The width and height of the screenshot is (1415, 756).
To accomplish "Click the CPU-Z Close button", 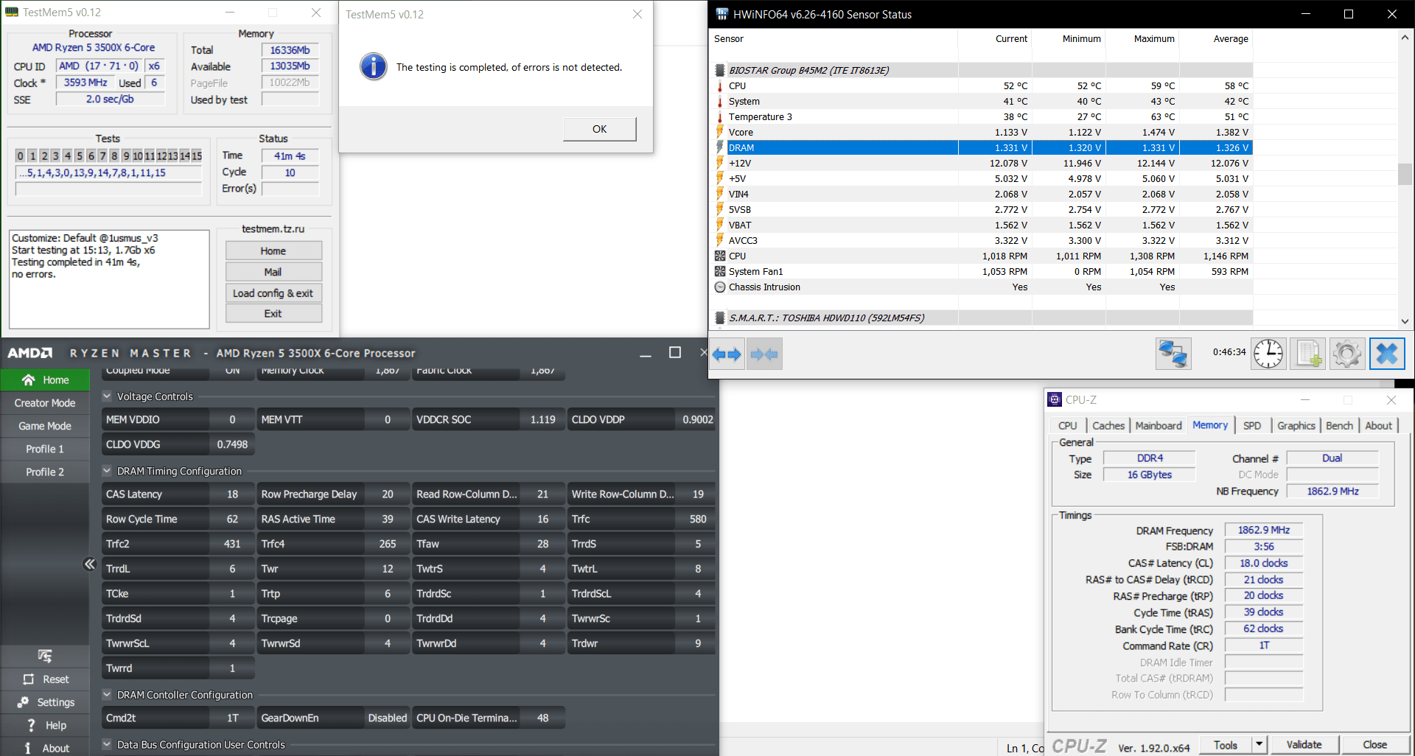I will click(x=1374, y=744).
